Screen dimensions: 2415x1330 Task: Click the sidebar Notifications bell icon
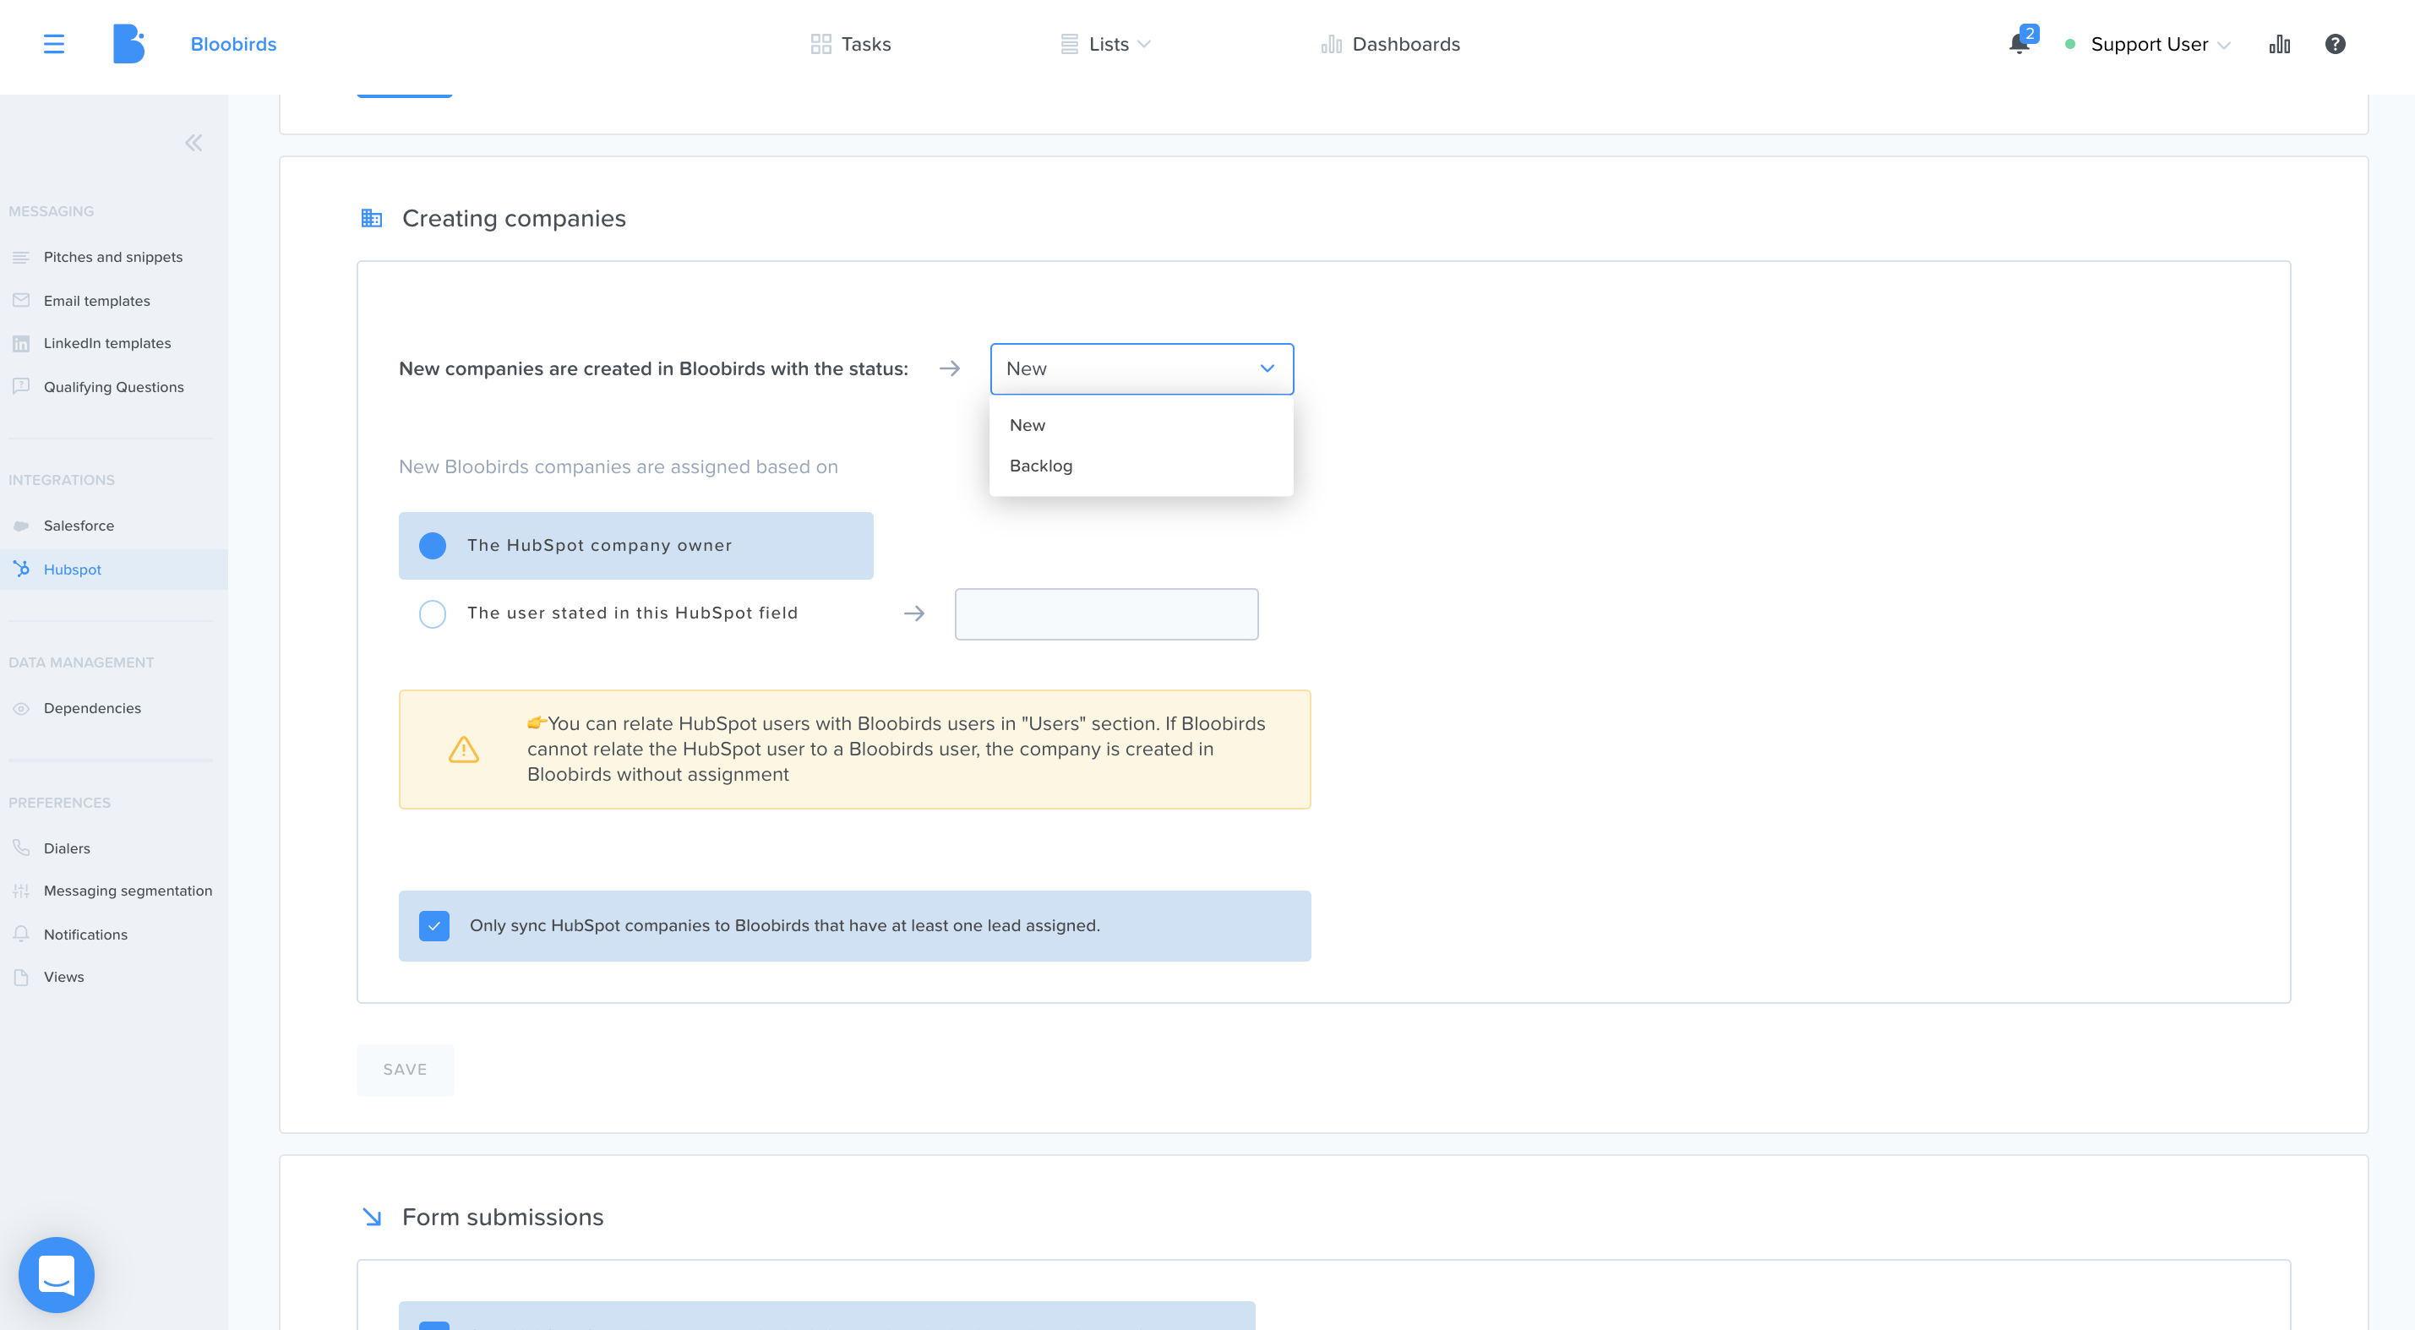20,934
